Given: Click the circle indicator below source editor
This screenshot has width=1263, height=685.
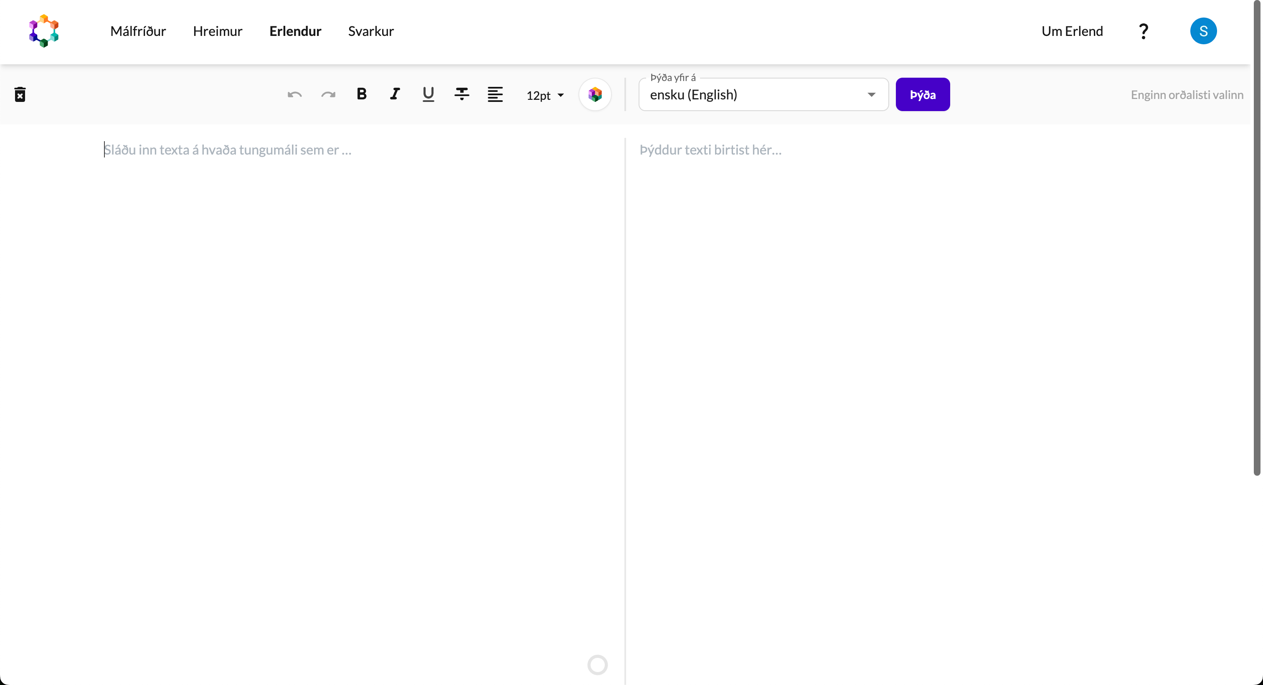Looking at the screenshot, I should (597, 665).
